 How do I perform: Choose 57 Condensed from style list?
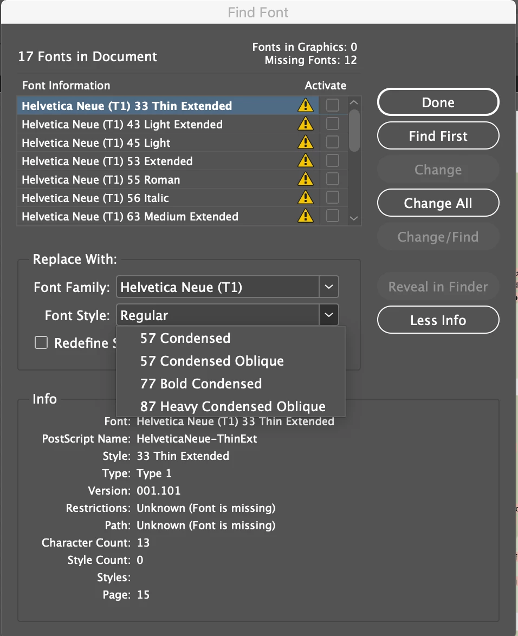coord(231,338)
